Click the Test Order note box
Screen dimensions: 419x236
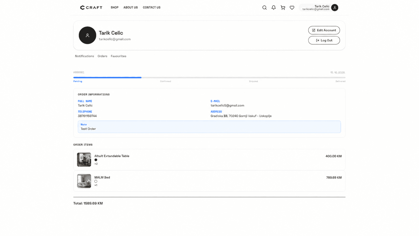(x=209, y=127)
